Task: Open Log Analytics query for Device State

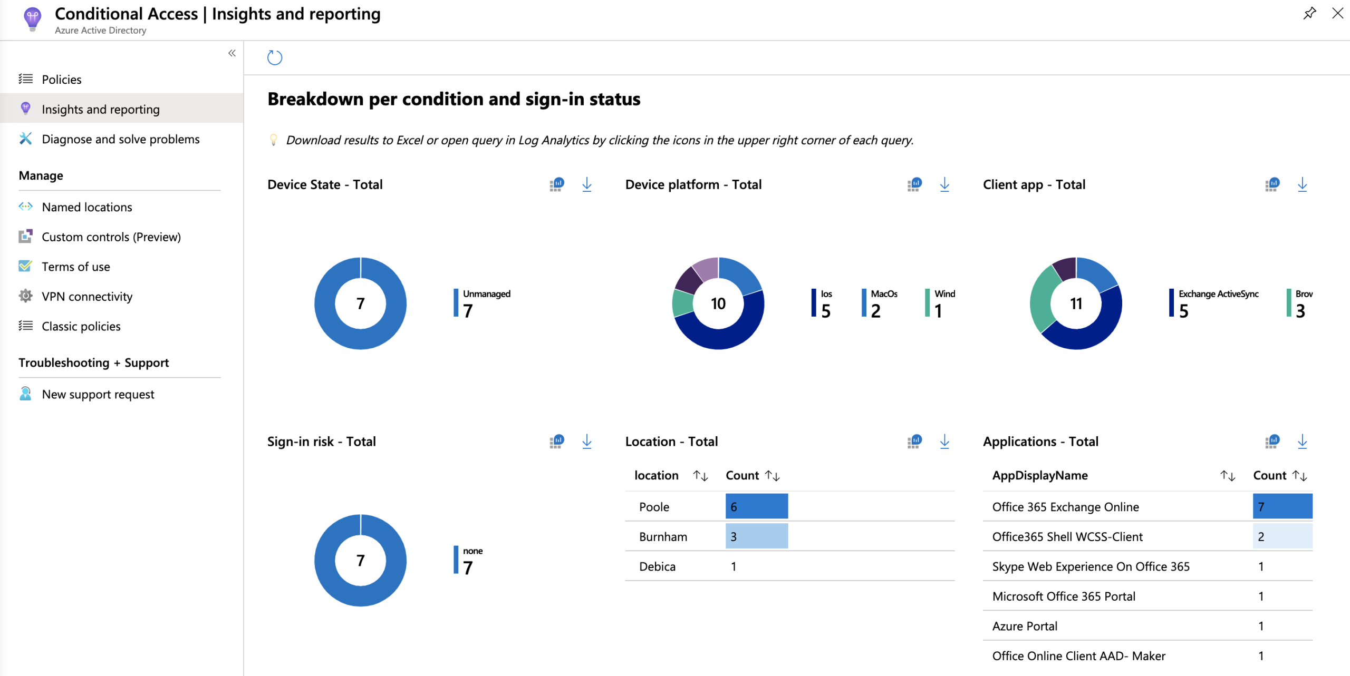Action: click(x=557, y=184)
